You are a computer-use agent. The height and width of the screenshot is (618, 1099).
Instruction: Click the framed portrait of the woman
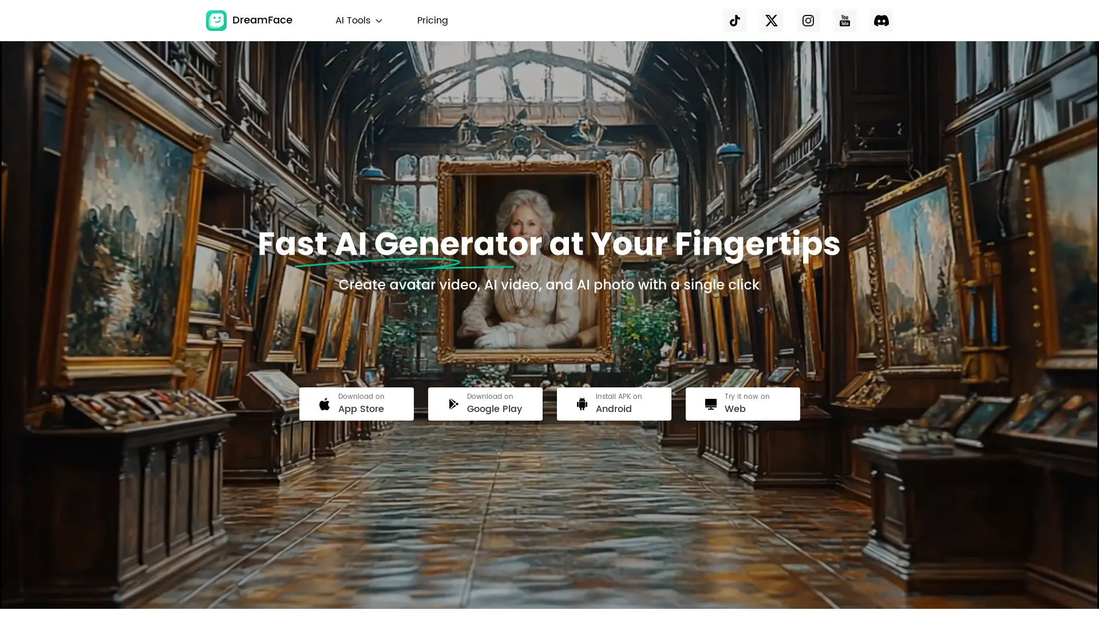525,262
